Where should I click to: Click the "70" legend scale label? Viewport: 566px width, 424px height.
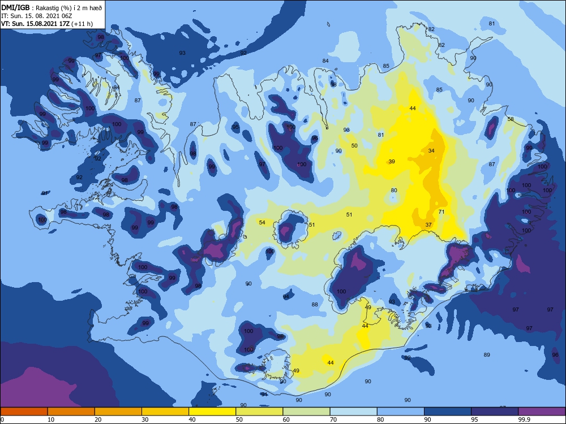333,419
